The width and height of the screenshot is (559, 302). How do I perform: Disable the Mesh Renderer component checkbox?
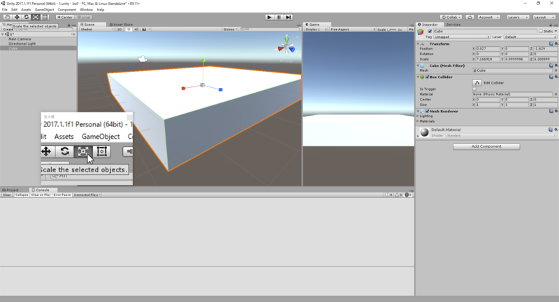(427, 111)
